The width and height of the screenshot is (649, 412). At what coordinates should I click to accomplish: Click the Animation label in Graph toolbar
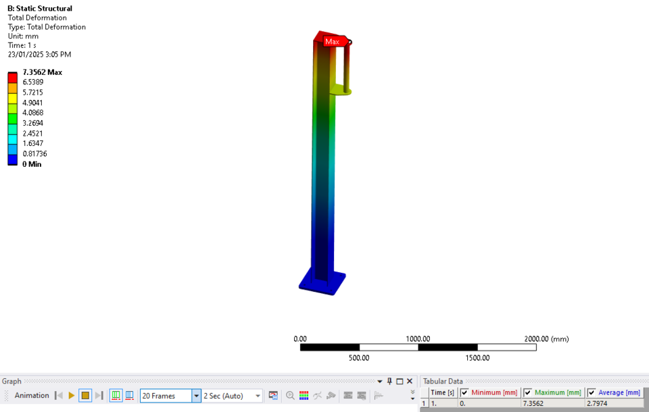pos(30,395)
